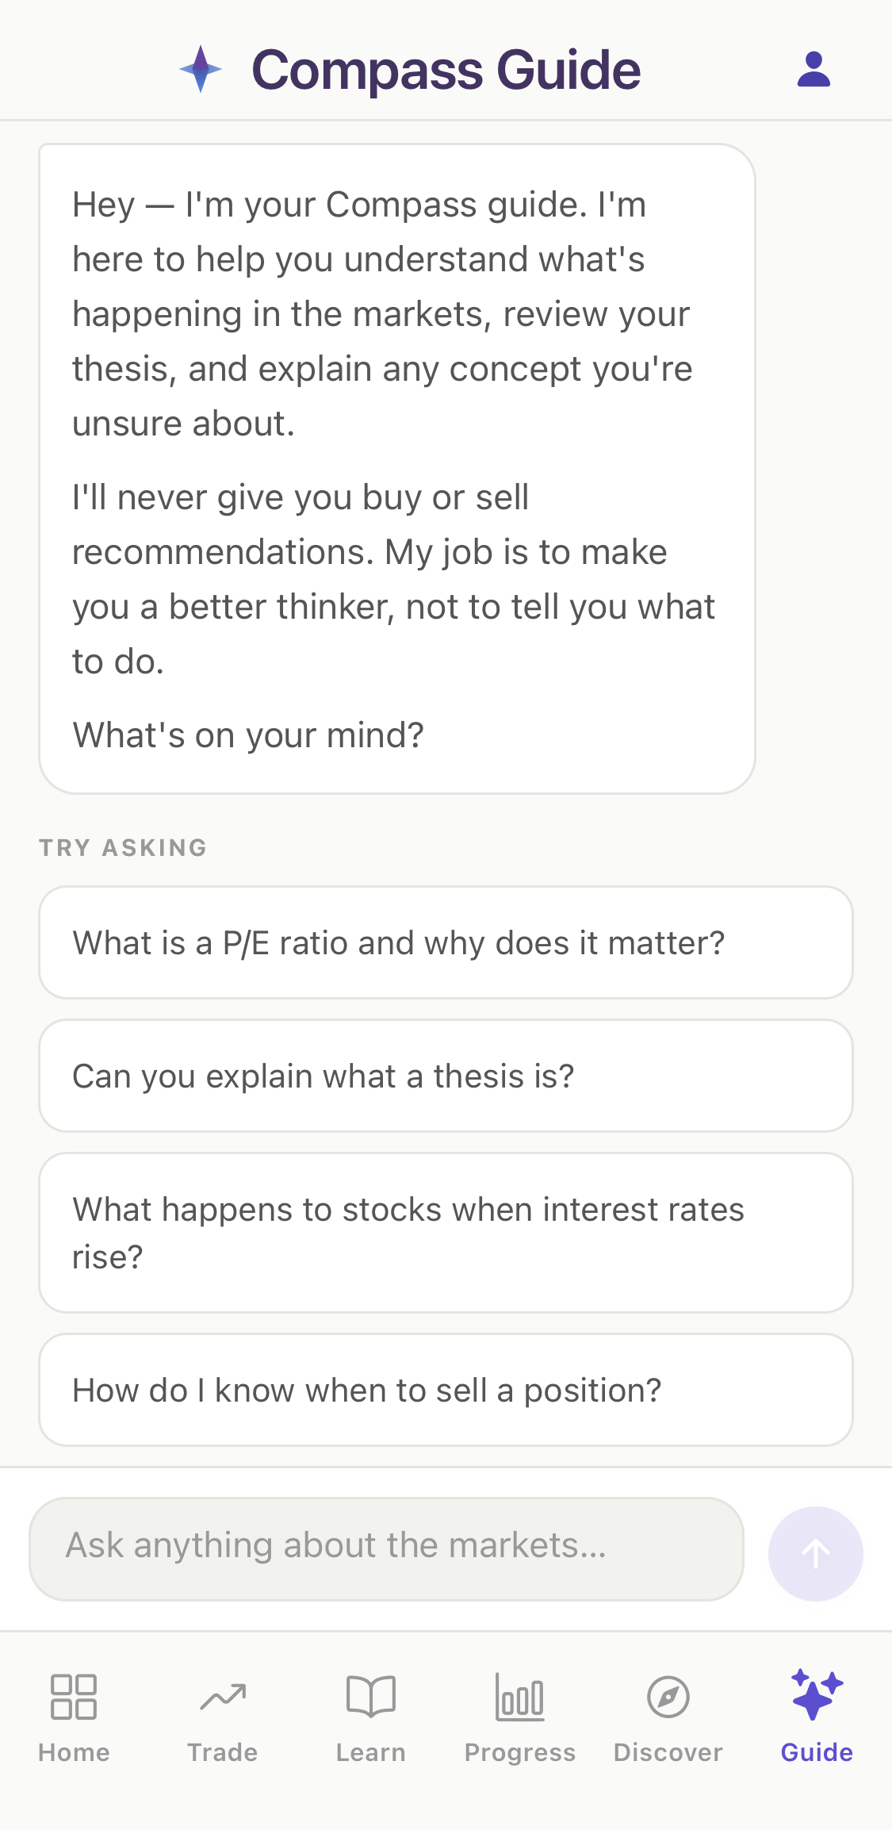Tap the Learn open-book icon

371,1697
